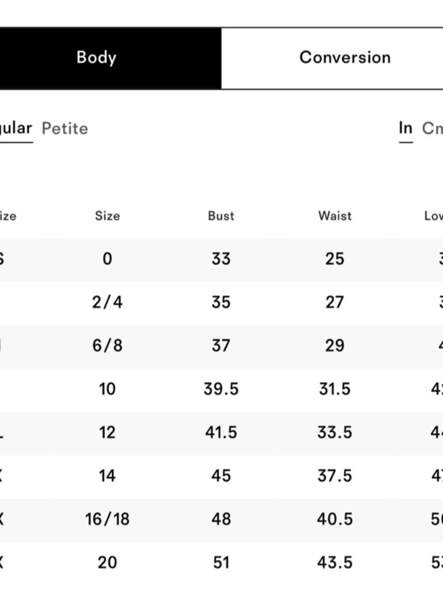
Task: Click size 10 in the table
Action: (107, 389)
